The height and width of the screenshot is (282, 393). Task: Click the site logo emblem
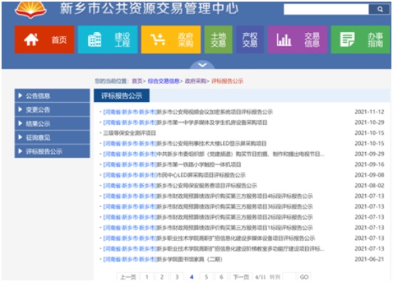click(x=31, y=10)
